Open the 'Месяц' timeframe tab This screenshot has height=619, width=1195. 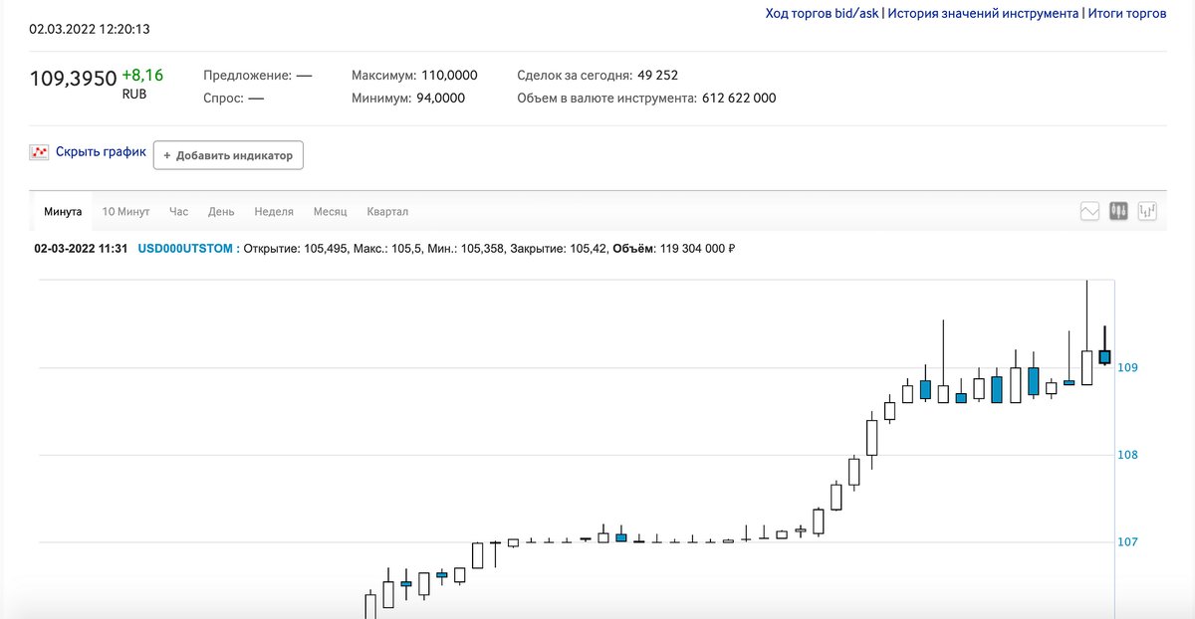point(330,212)
